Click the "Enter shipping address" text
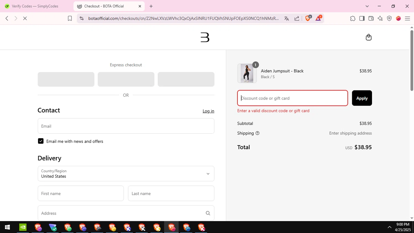 350,133
